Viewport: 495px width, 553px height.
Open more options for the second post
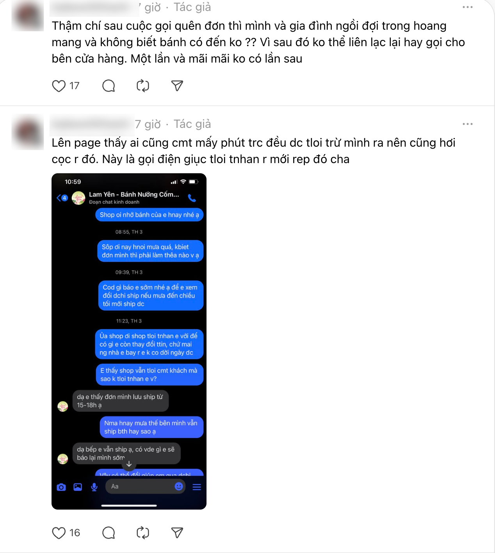coord(467,124)
